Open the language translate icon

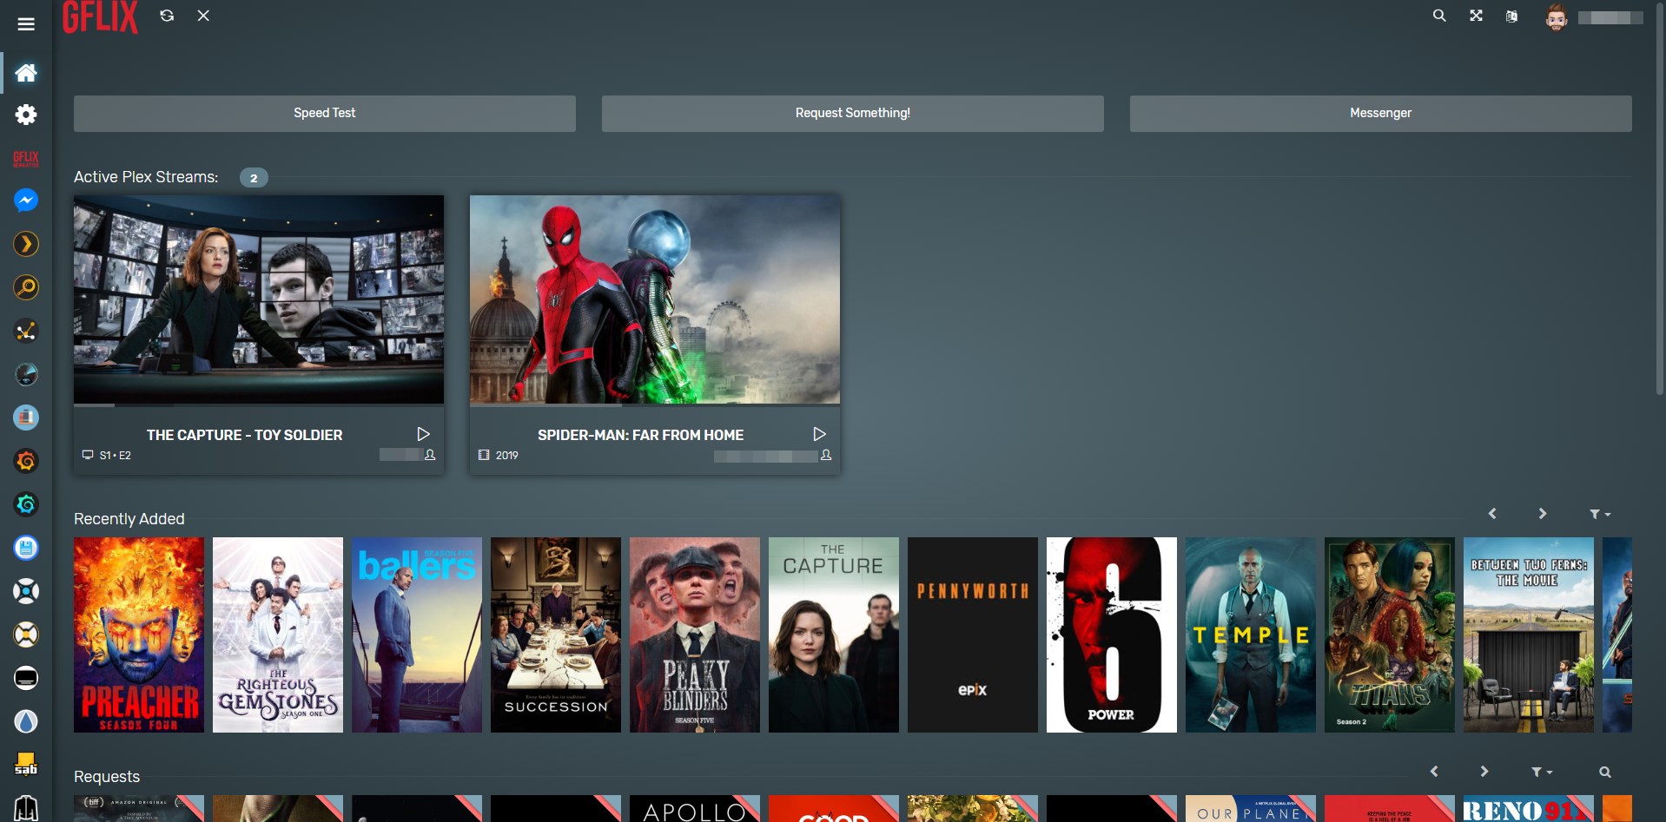1511,16
